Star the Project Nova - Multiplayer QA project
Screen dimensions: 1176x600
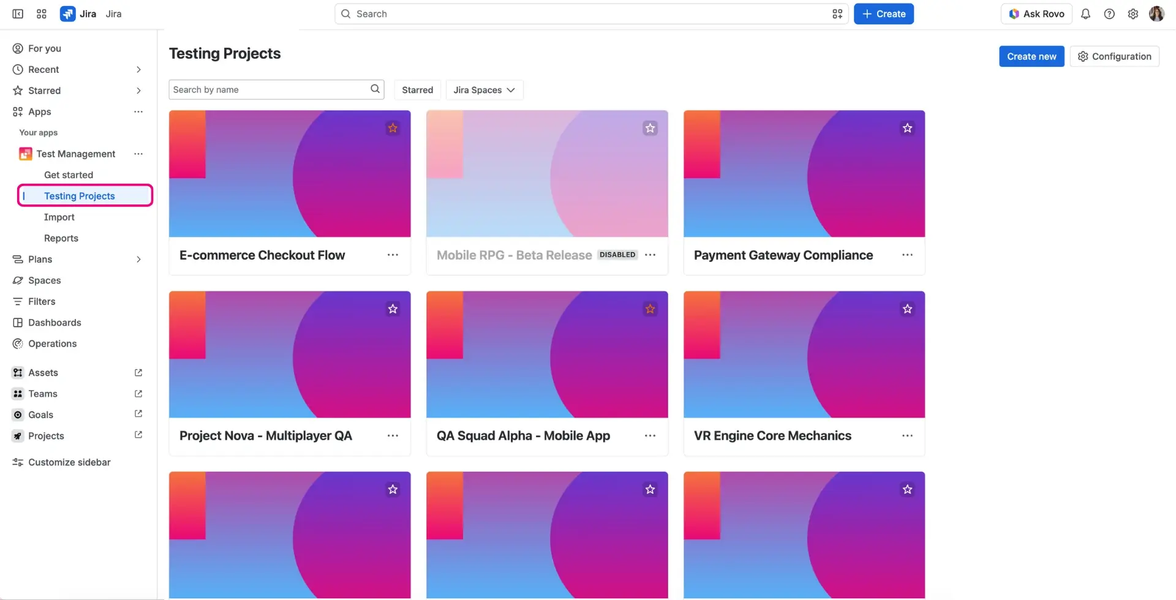(x=393, y=309)
